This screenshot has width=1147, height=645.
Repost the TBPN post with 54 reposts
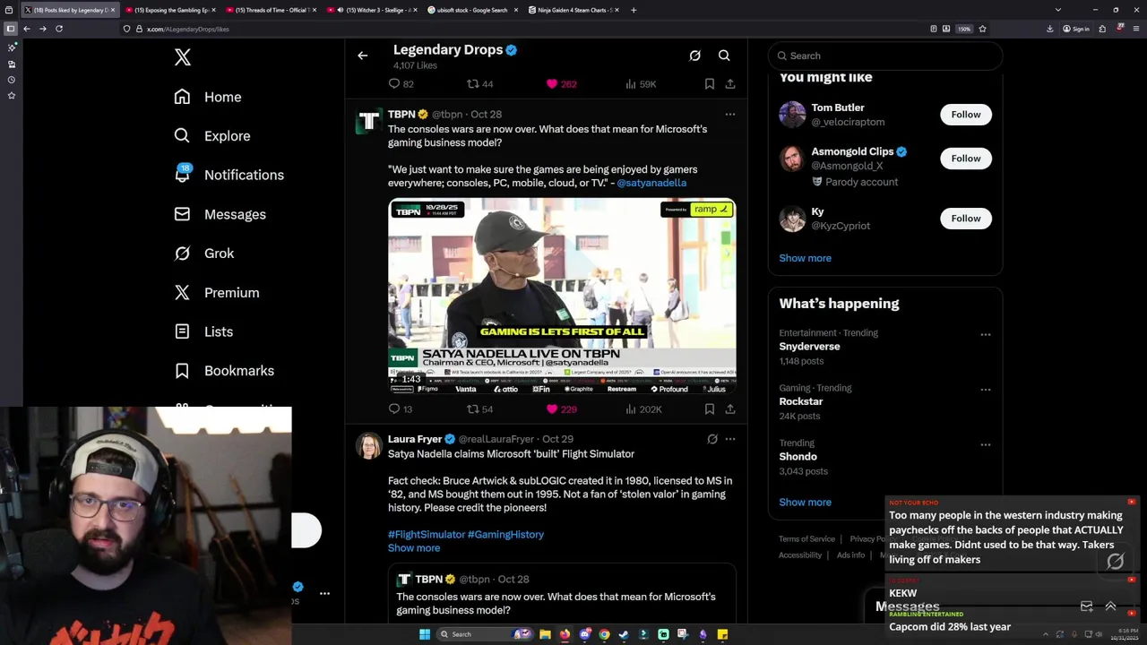click(x=480, y=408)
